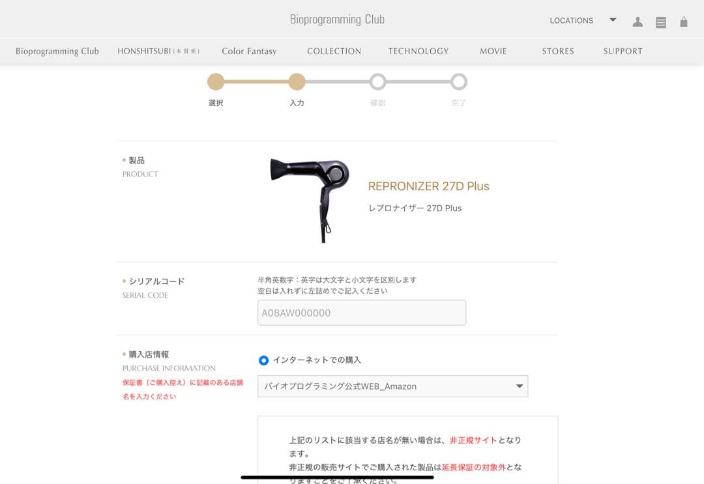Open the Amazon store selection dropdown
The height and width of the screenshot is (484, 704).
[x=392, y=386]
